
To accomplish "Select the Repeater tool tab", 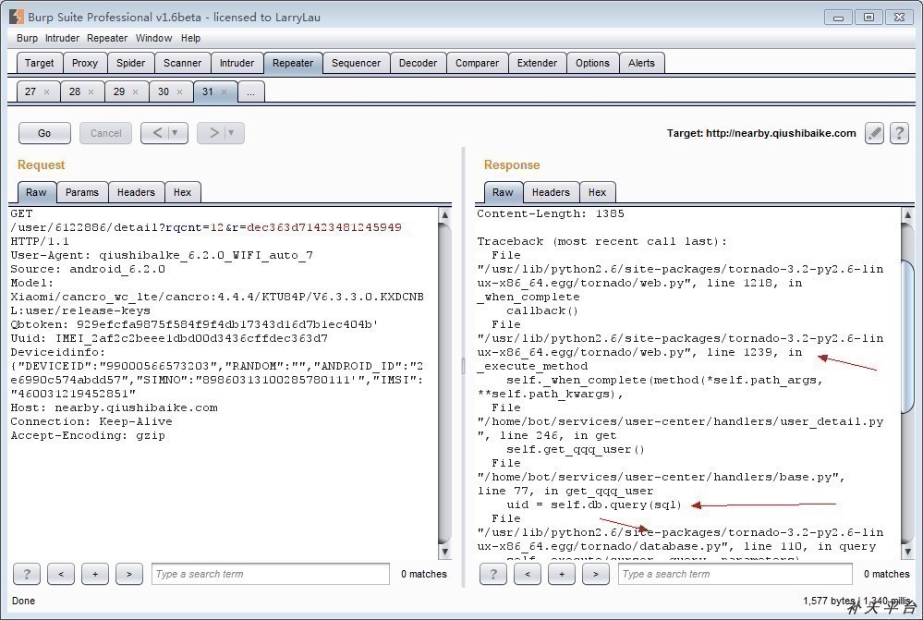I will click(293, 63).
